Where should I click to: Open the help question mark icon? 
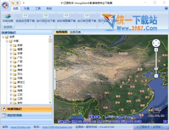click(x=166, y=8)
